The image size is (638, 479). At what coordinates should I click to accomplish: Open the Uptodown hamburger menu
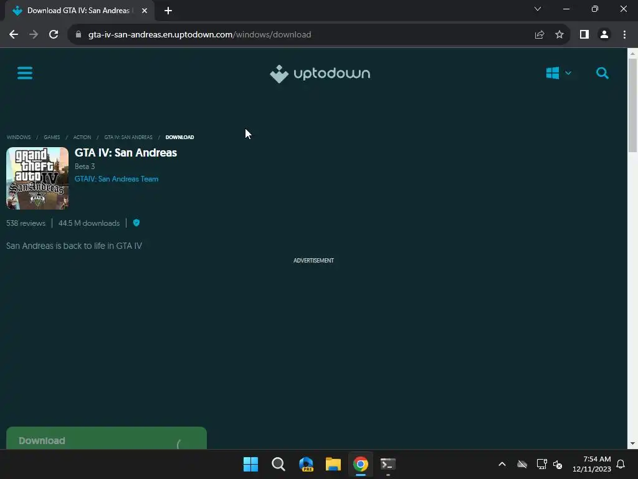click(25, 74)
